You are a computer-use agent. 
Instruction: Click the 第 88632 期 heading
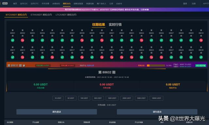click(107, 72)
